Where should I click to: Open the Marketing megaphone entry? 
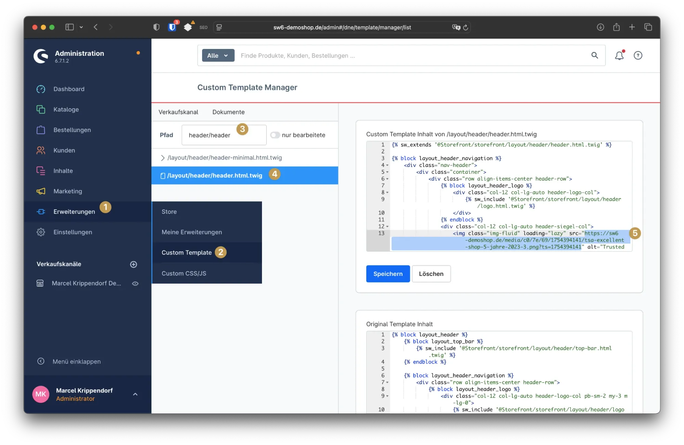point(68,191)
